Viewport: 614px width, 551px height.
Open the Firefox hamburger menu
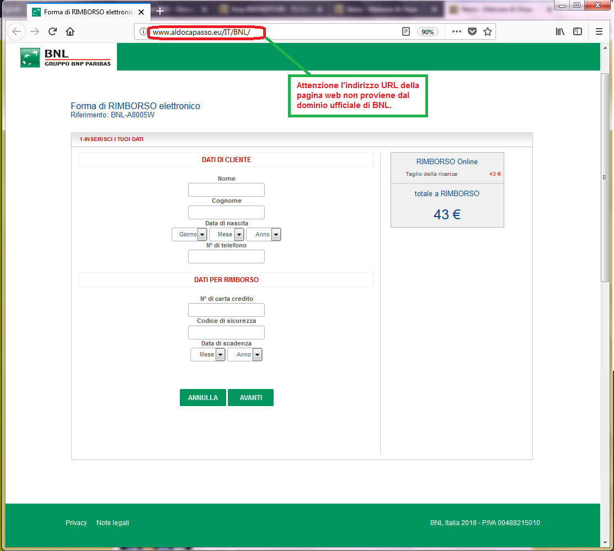click(599, 31)
